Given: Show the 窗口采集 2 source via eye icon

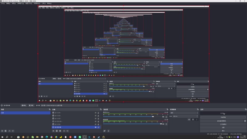Looking at the screenshot, I should (x=95, y=124).
